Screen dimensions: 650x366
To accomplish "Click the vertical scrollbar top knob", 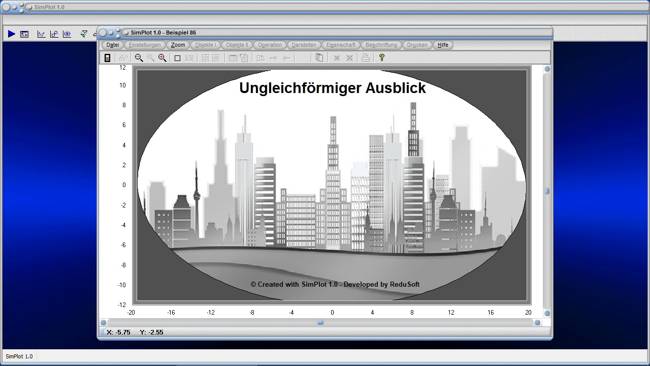I will [x=547, y=69].
